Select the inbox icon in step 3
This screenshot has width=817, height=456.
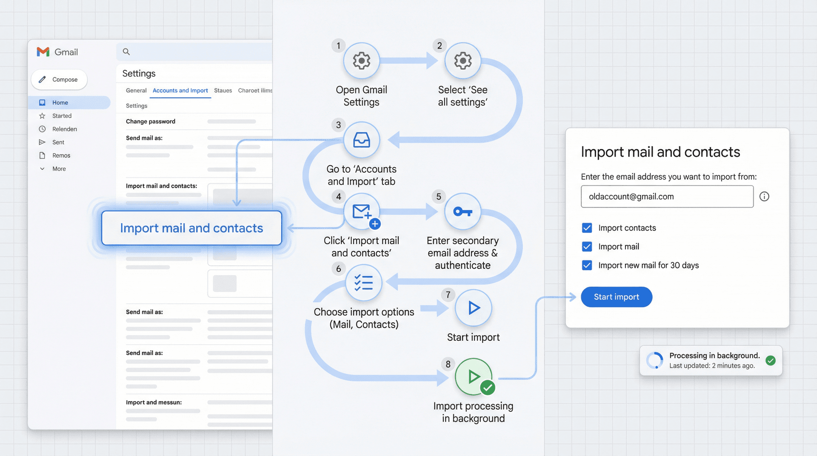click(x=361, y=140)
